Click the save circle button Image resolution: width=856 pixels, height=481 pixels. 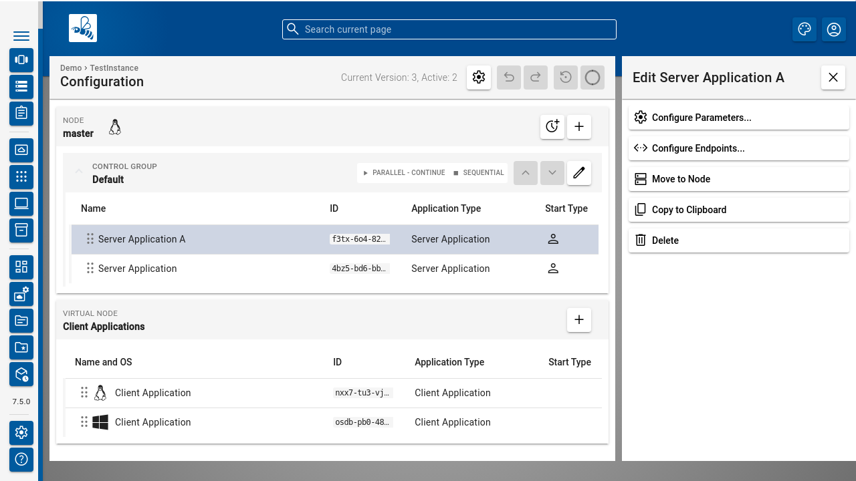tap(593, 77)
